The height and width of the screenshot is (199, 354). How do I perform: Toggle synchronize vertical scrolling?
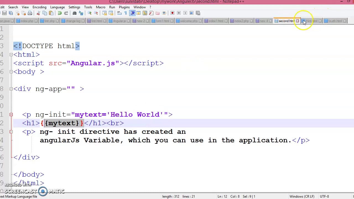point(104,13)
